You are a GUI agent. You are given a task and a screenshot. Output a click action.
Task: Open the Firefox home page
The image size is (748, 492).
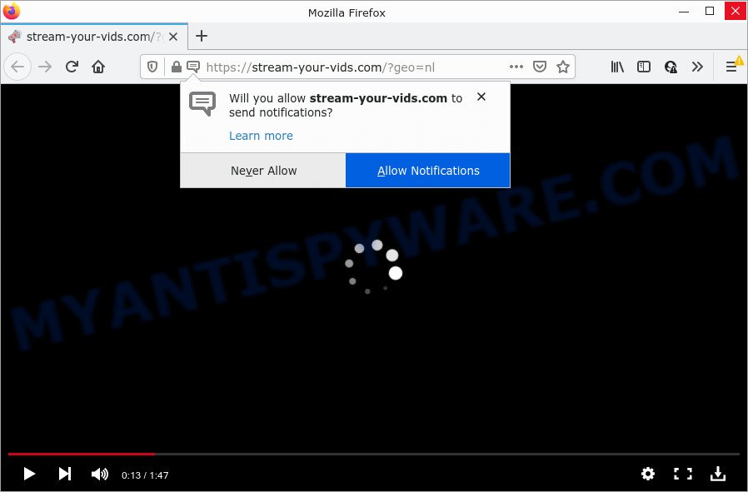[98, 67]
